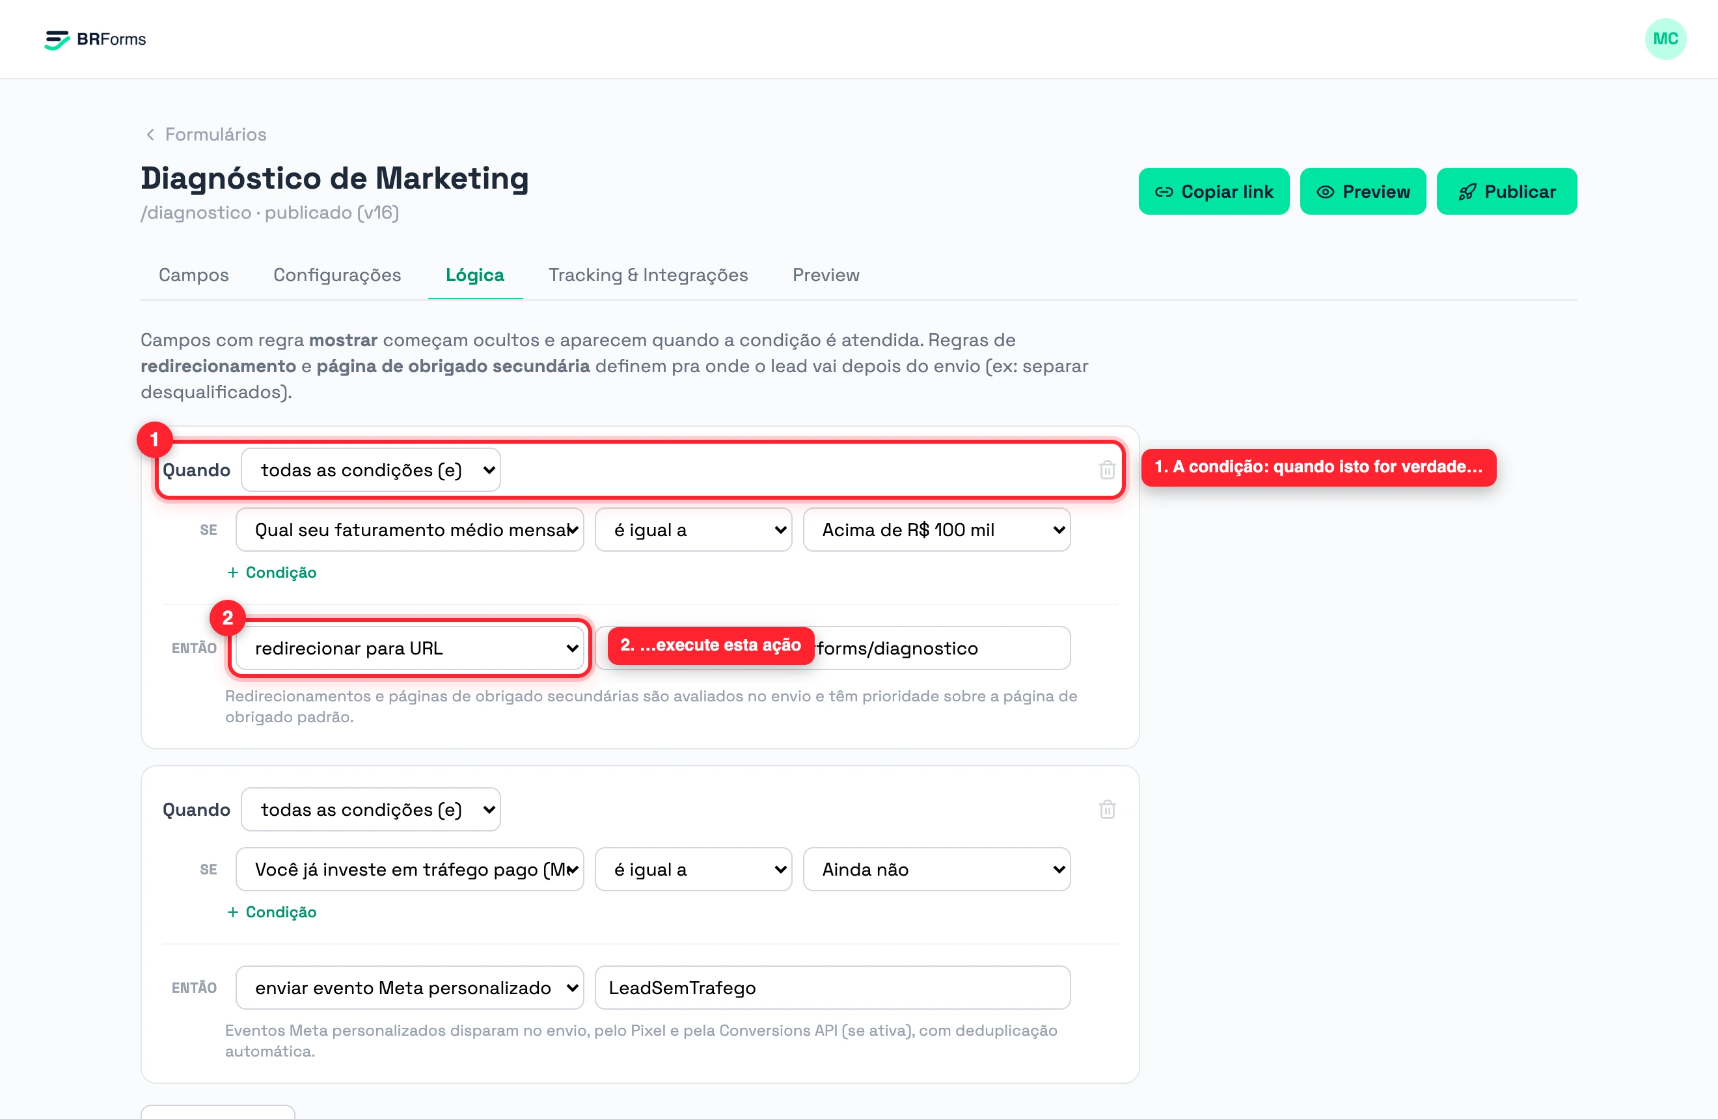
Task: Open 'enviar evento Meta personalizado' dropdown
Action: coord(409,988)
